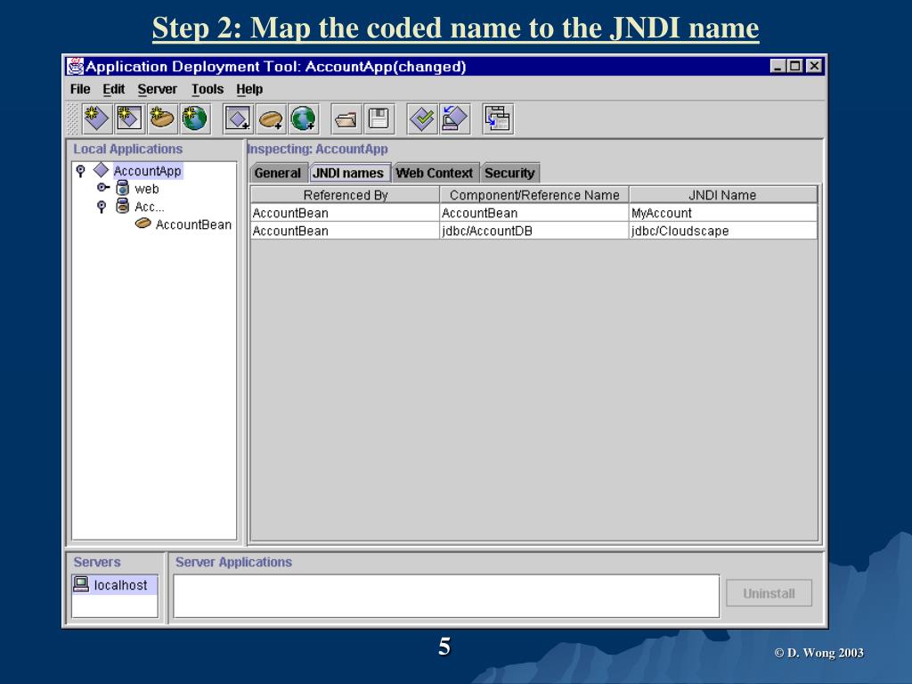912x684 pixels.
Task: Save the application using the floppy disk icon
Action: coord(379,118)
